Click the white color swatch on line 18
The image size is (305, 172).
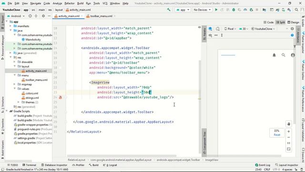click(x=61, y=68)
